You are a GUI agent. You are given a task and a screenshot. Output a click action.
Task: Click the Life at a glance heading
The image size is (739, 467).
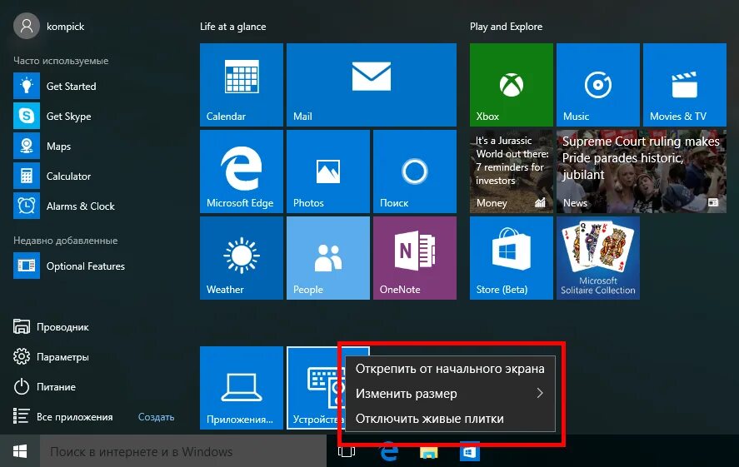(232, 27)
